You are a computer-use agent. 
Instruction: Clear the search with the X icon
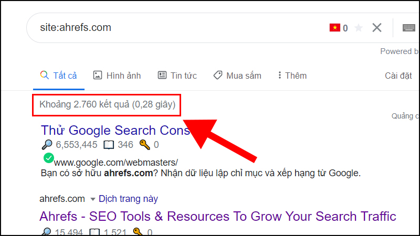point(376,28)
